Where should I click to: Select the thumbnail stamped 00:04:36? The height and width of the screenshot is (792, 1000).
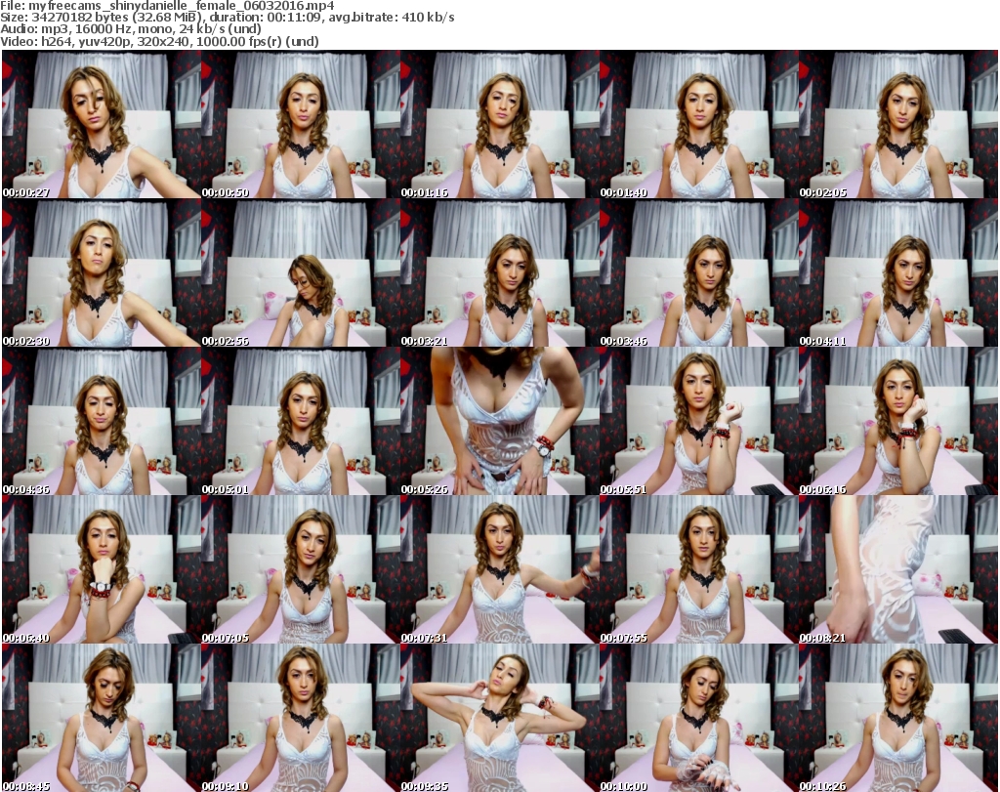102,422
